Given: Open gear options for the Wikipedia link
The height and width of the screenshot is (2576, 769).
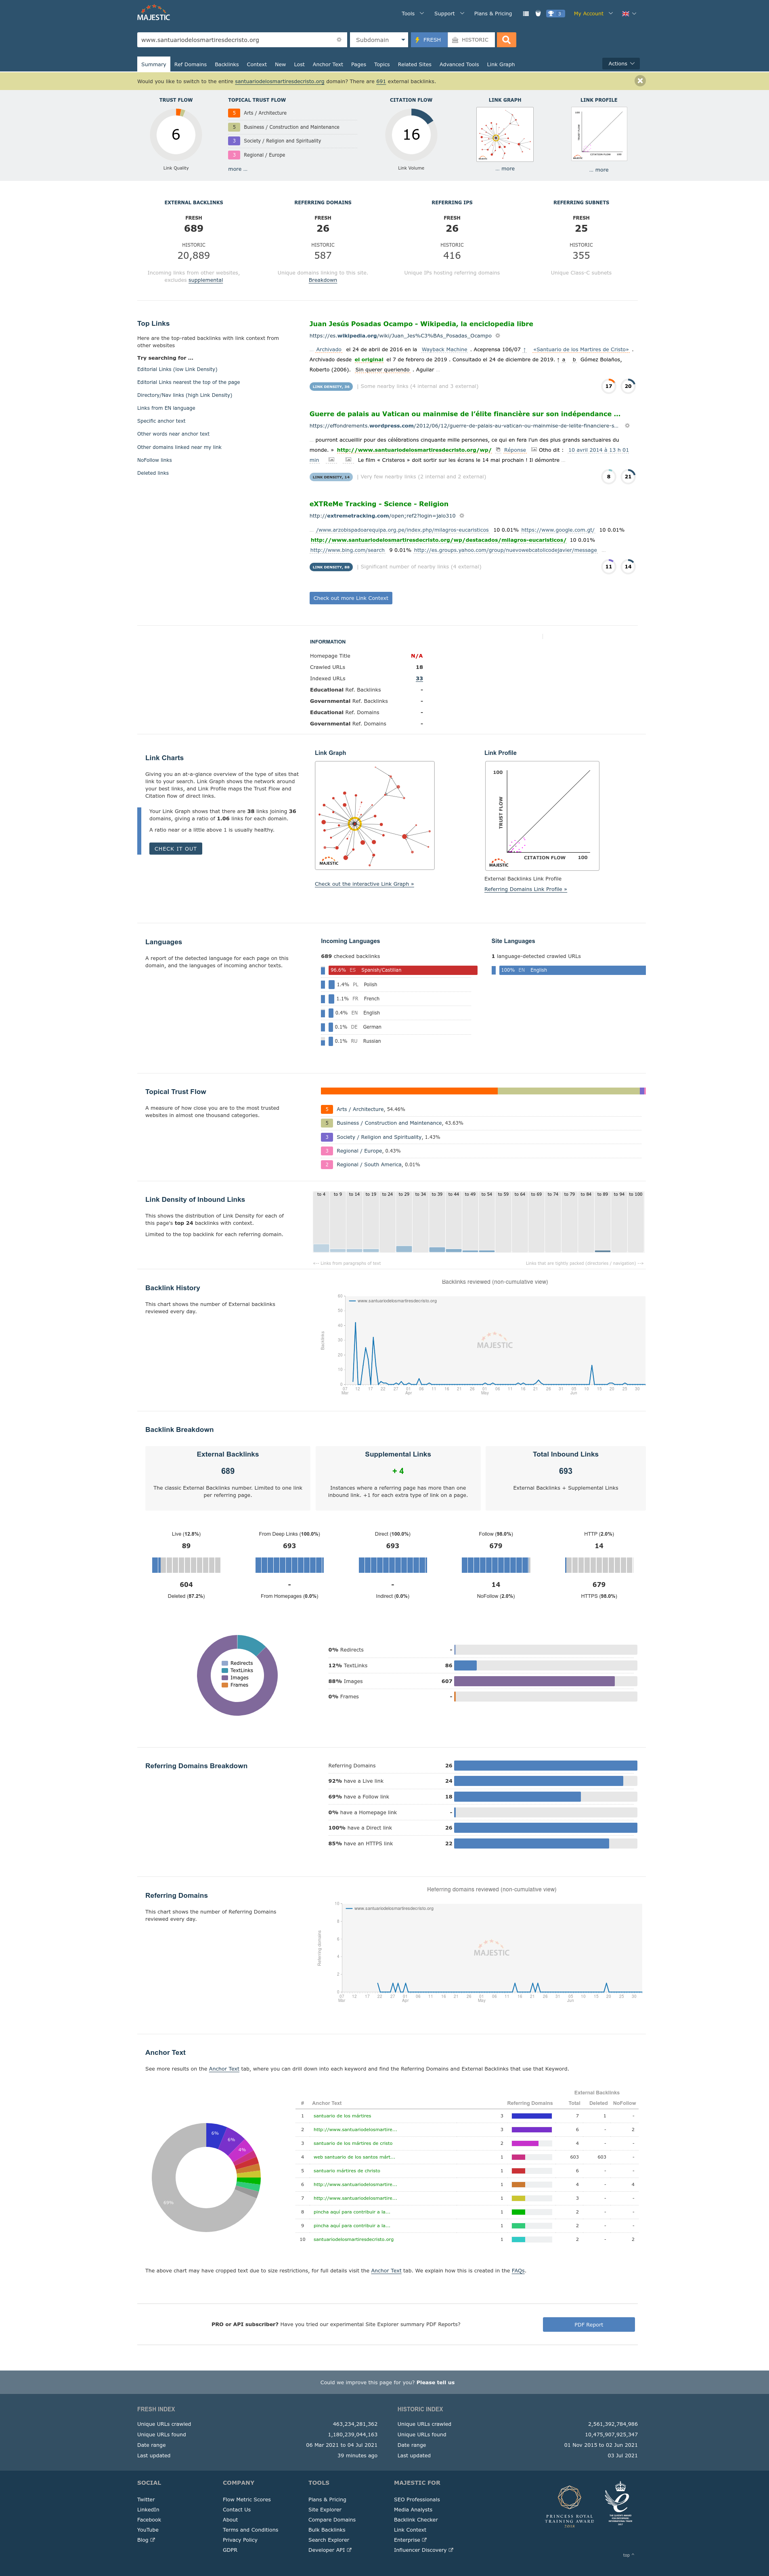Looking at the screenshot, I should (x=498, y=336).
